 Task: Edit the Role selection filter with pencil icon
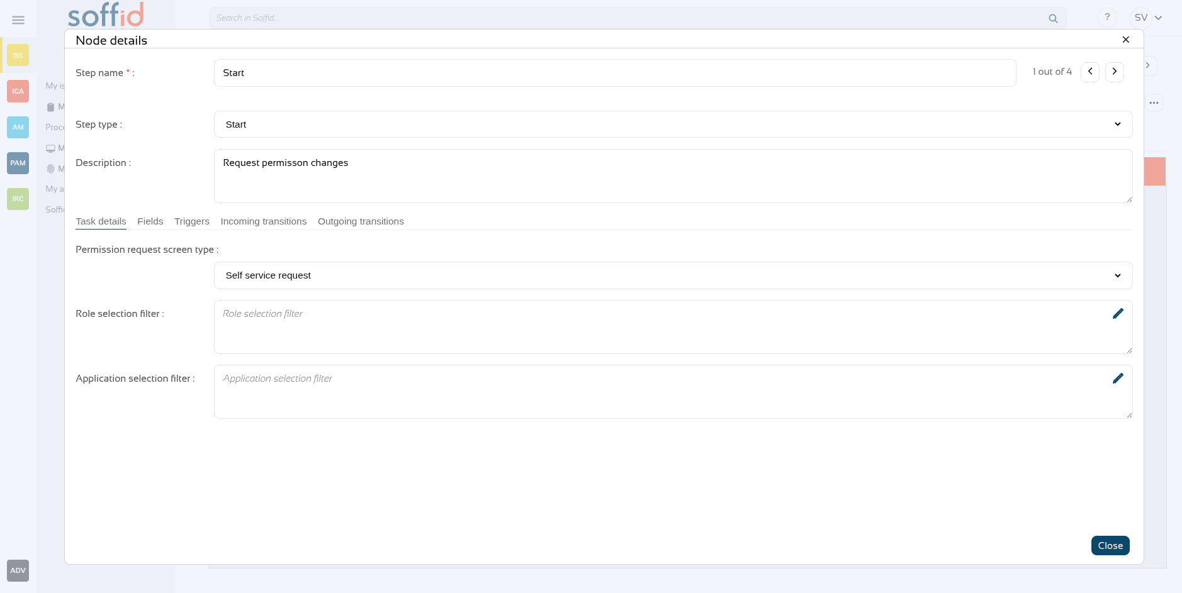1118,314
